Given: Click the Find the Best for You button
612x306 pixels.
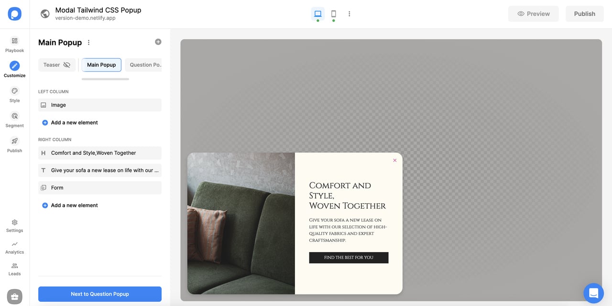Looking at the screenshot, I should point(349,258).
